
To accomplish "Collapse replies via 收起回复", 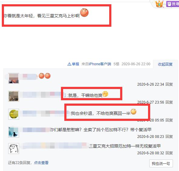I will pyautogui.click(x=165, y=64).
